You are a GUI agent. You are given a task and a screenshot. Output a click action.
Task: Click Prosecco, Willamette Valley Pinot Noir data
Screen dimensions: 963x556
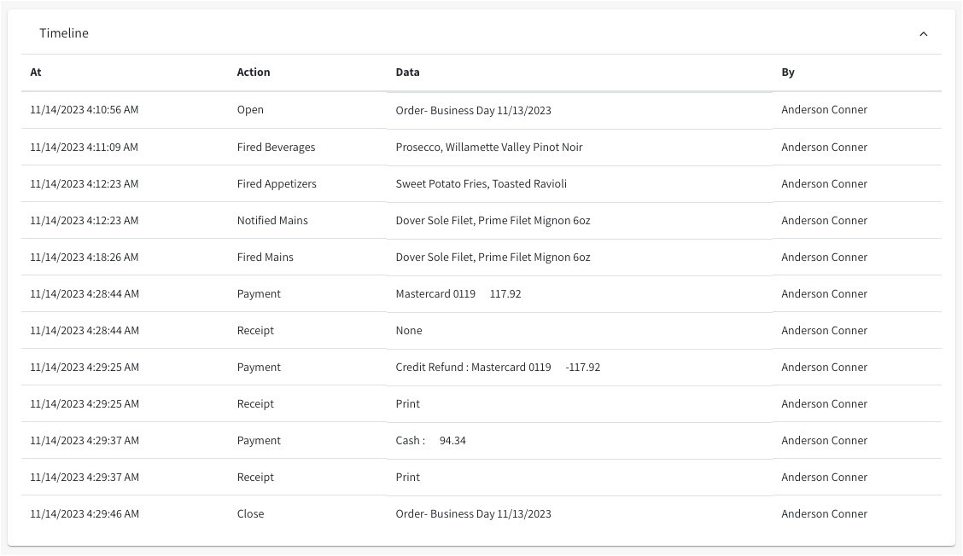tap(488, 148)
